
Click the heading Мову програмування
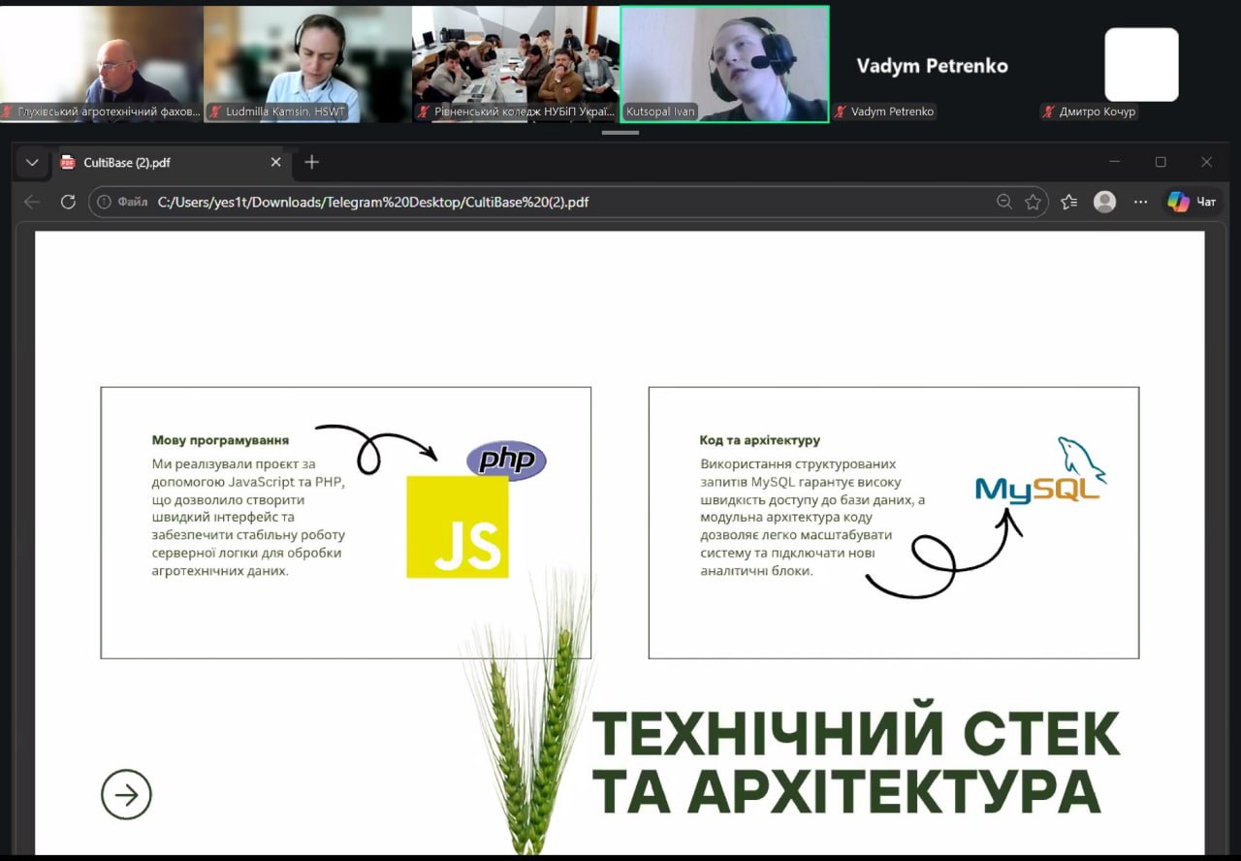220,440
